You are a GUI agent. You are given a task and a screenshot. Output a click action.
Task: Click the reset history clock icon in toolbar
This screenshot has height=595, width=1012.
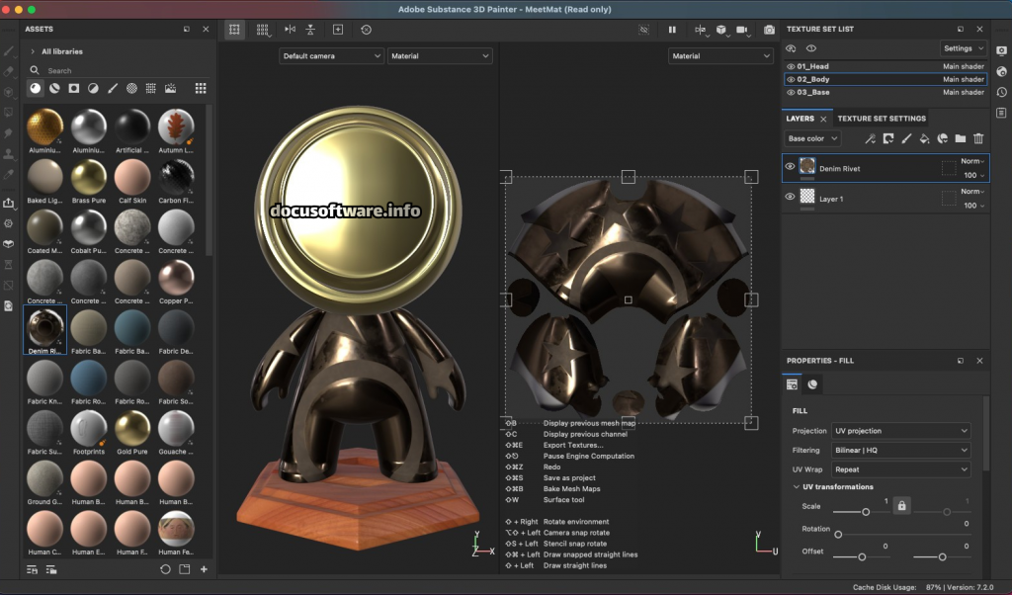(366, 30)
